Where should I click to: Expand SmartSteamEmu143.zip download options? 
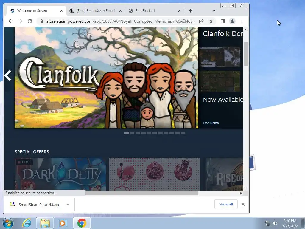(68, 205)
